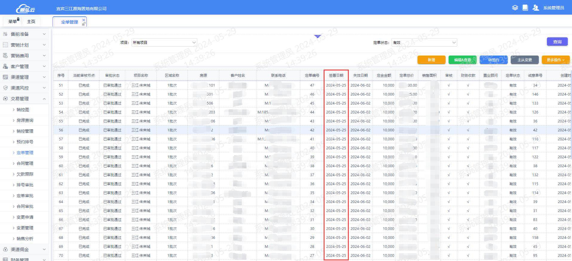
Task: Click the 售前准备 sidebar icon
Action: coord(5,34)
